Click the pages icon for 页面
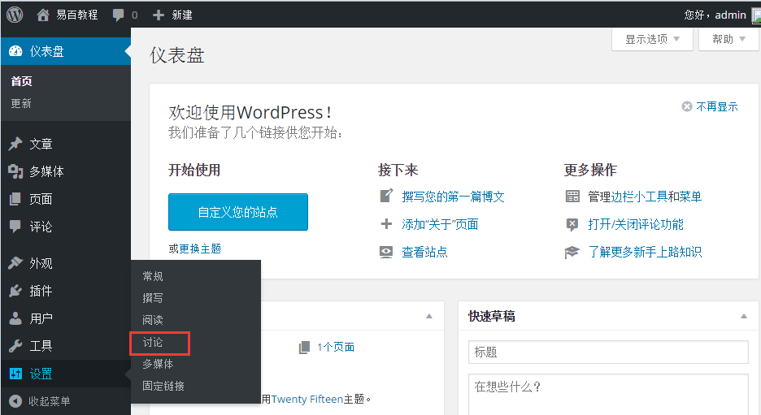This screenshot has height=415, width=761. 15,199
